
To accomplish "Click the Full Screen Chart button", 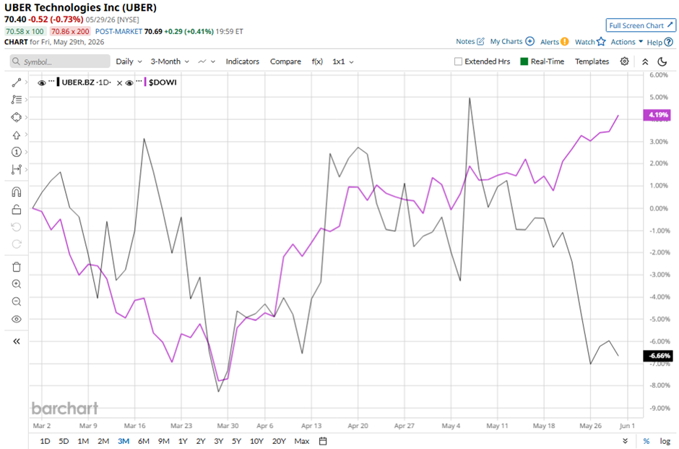I will 641,25.
